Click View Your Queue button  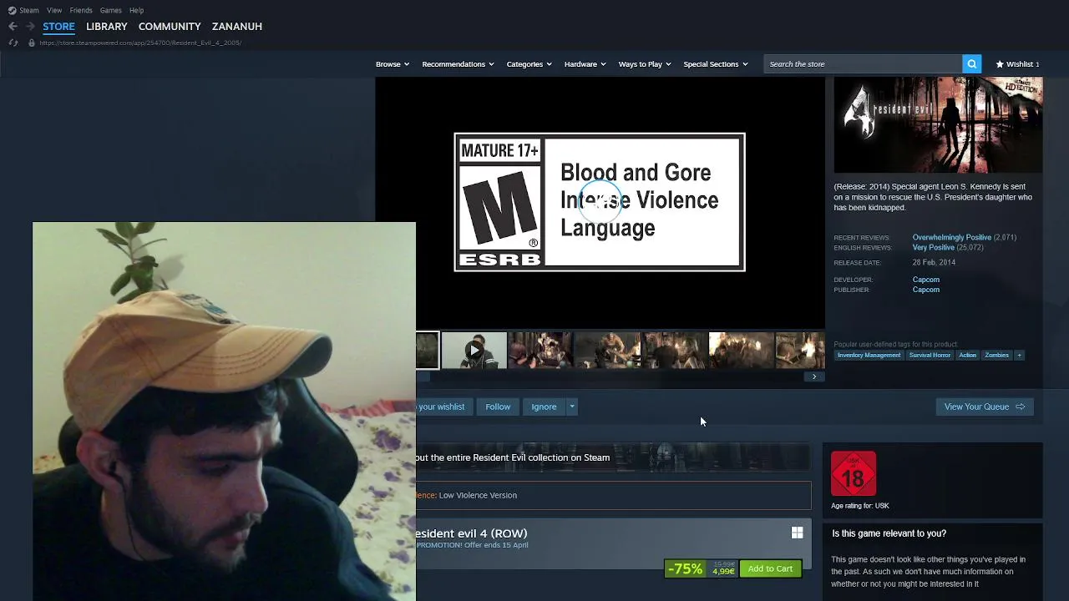985,407
